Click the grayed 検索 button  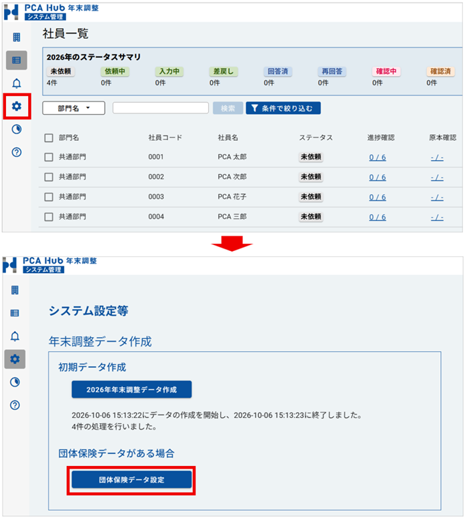pyautogui.click(x=227, y=108)
